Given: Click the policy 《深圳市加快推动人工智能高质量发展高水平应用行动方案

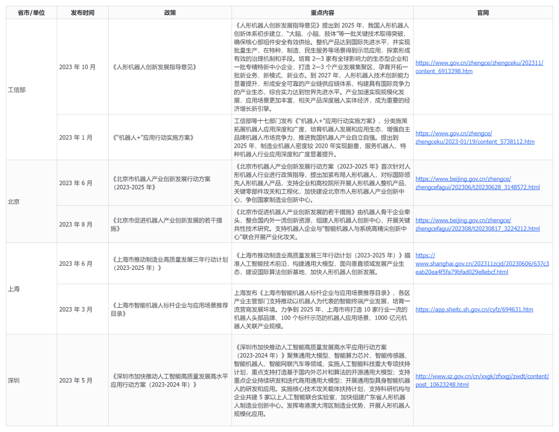Looking at the screenshot, I should (x=169, y=380).
